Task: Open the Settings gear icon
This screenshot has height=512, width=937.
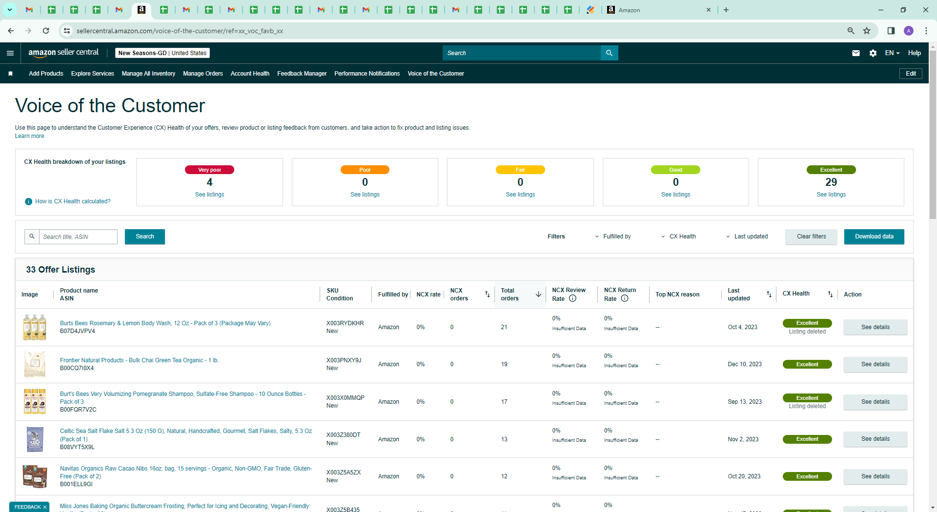Action: click(873, 53)
